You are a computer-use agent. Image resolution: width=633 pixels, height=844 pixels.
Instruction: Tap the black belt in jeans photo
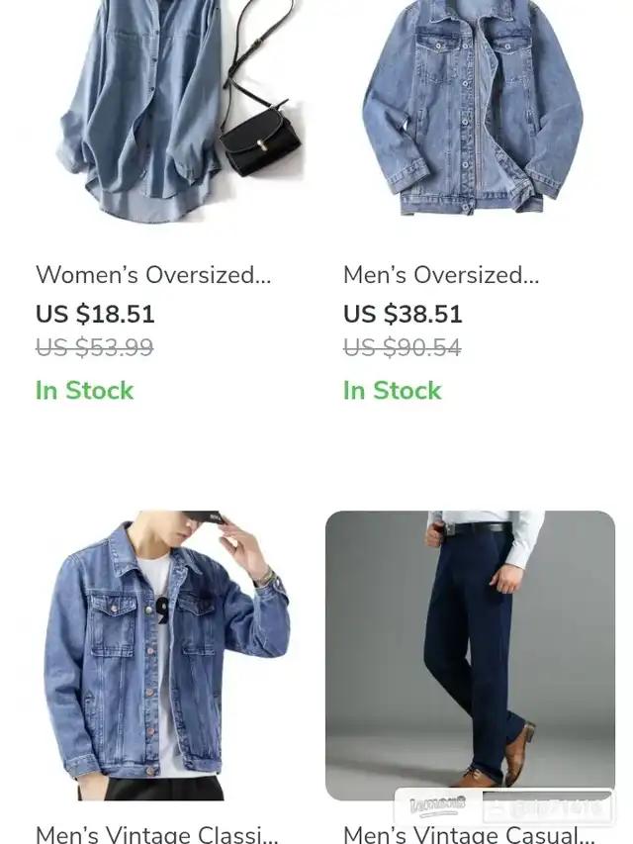coord(479,528)
